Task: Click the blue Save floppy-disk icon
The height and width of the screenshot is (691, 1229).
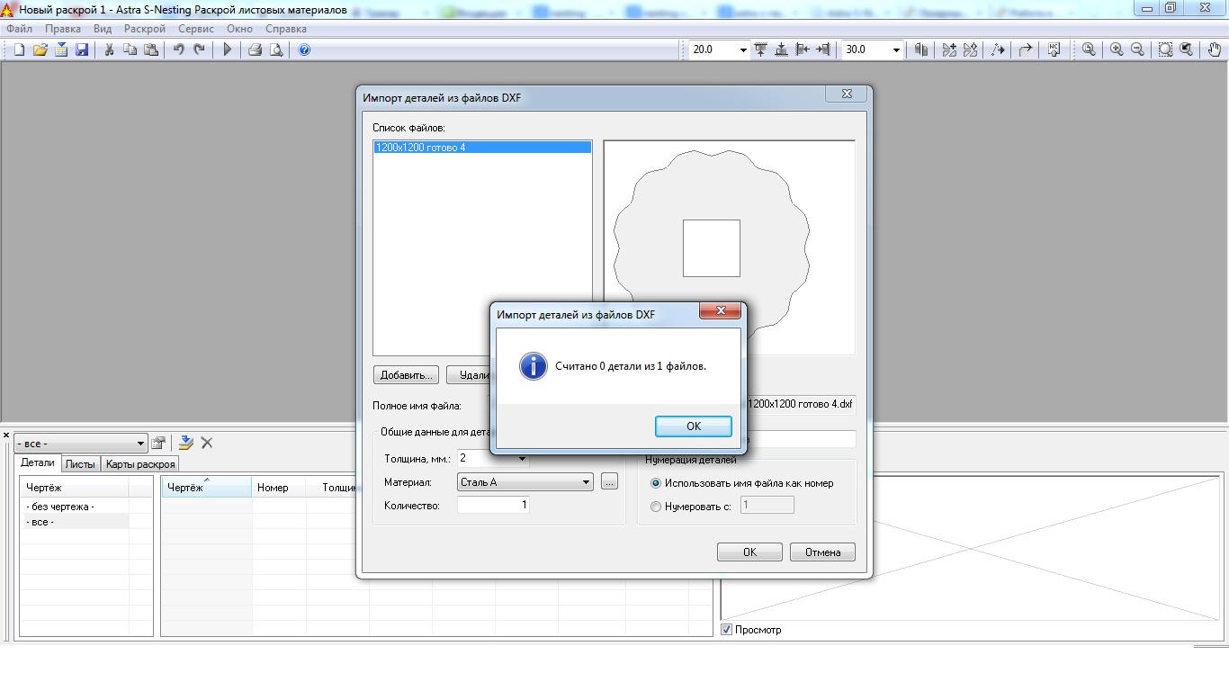Action: (x=82, y=50)
